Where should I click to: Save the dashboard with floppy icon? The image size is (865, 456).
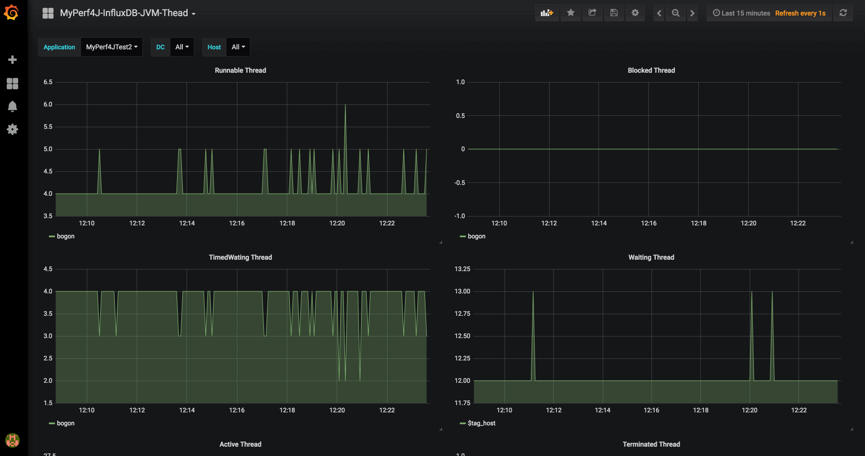tap(614, 13)
